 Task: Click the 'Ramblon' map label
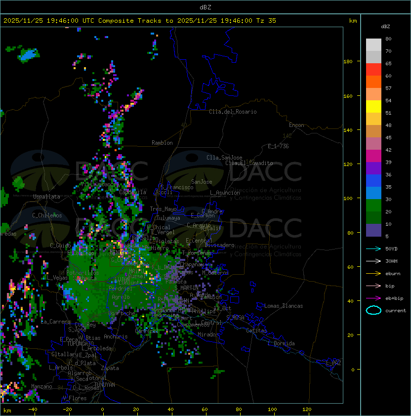(x=162, y=143)
